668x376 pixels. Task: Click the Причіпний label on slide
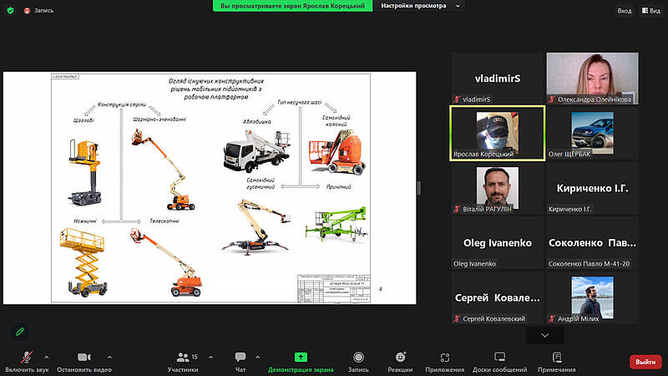point(339,186)
